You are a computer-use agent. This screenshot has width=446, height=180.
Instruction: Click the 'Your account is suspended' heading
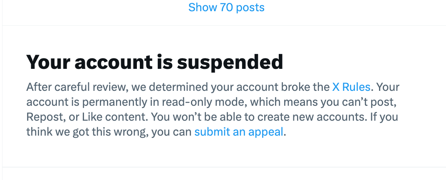pos(155,62)
